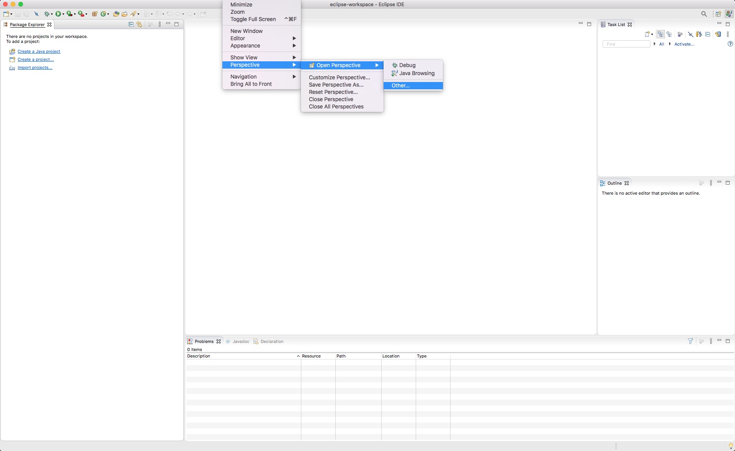Screen dimensions: 735x451
Task: Select Other... in Open Perspective submenu
Action: 413,85
